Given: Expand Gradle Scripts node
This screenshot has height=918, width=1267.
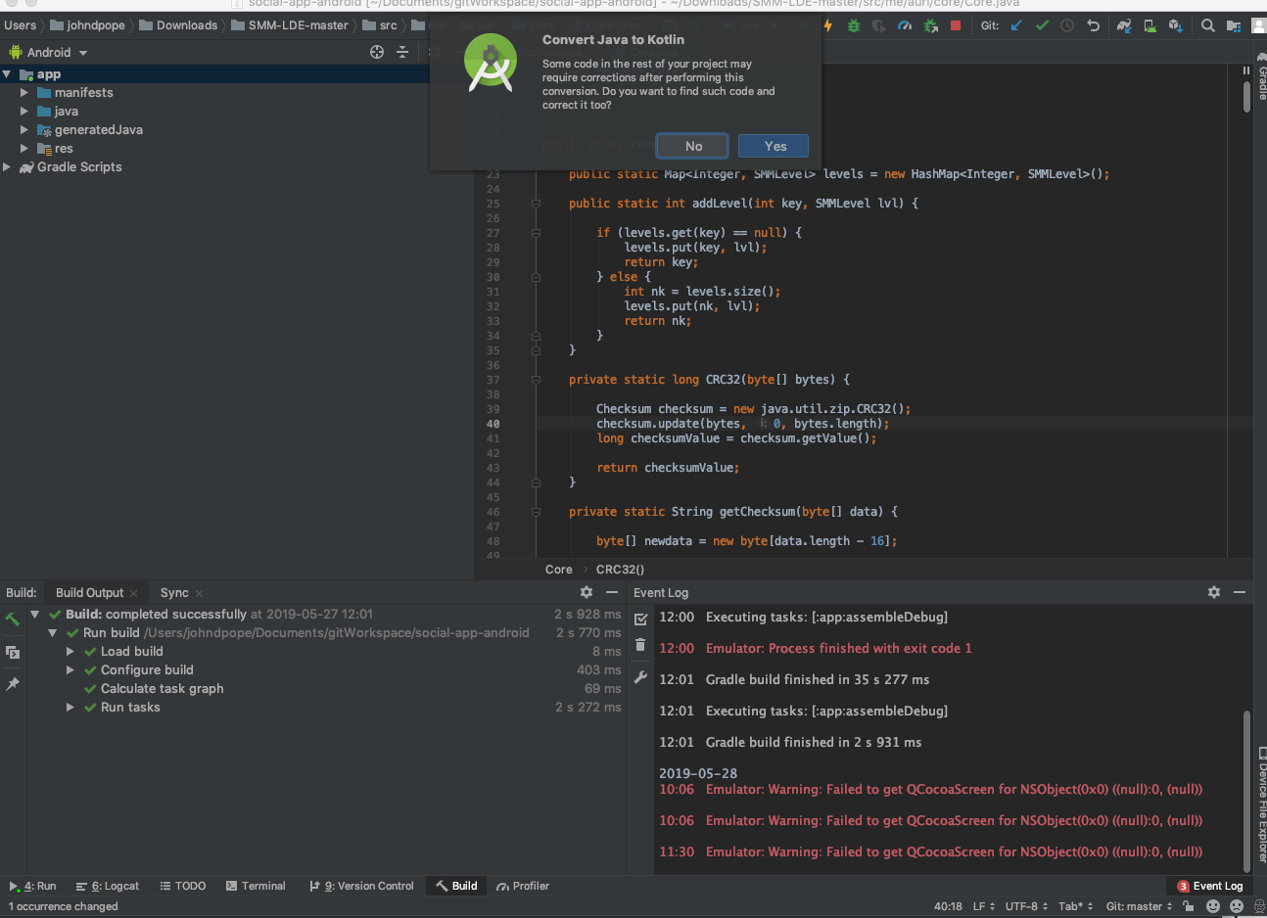Looking at the screenshot, I should [7, 167].
